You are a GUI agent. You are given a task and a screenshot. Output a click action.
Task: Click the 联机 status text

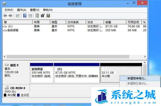coord(8,76)
